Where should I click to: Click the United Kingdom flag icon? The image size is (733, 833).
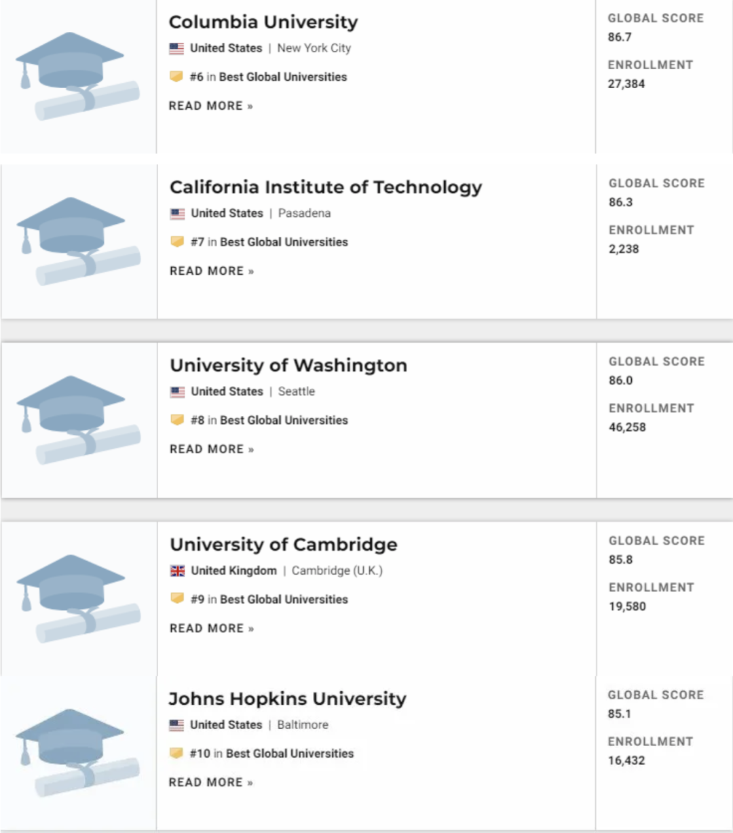[177, 570]
